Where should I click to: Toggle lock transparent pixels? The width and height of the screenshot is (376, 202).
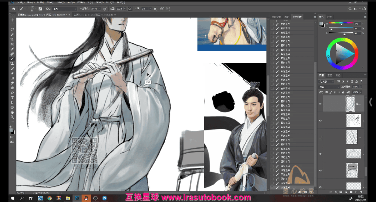tap(327, 92)
